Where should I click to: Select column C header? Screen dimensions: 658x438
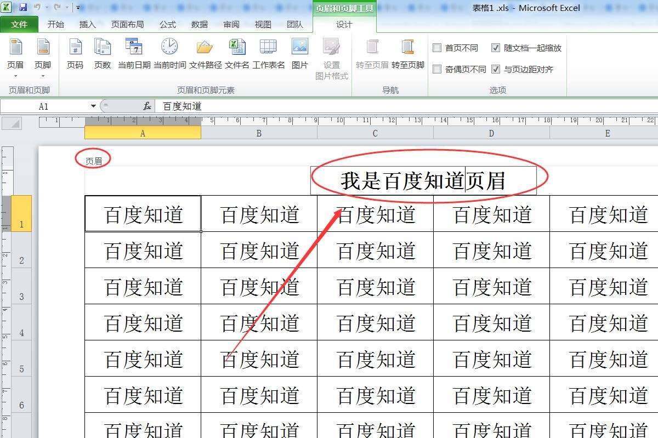pyautogui.click(x=375, y=133)
